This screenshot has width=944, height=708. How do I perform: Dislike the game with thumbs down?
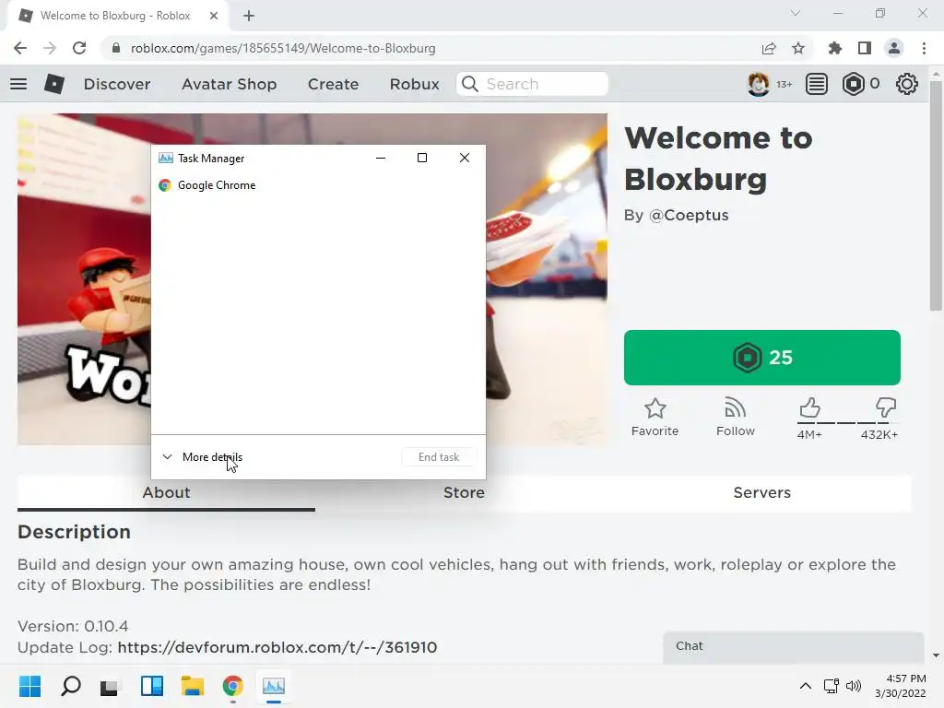click(x=886, y=408)
